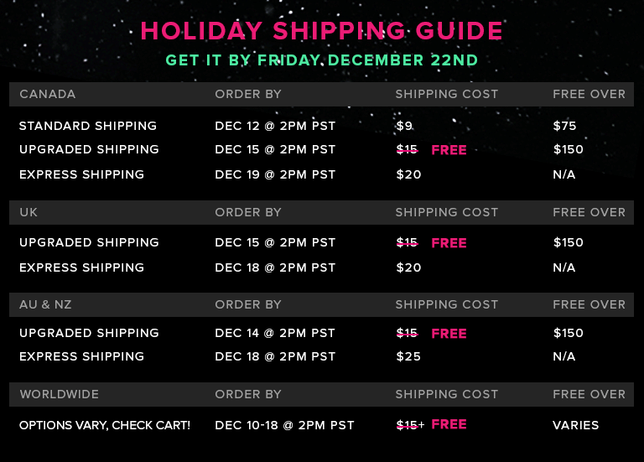644x462 pixels.
Task: Select Options Vary, Check Cart! text
Action: click(105, 425)
